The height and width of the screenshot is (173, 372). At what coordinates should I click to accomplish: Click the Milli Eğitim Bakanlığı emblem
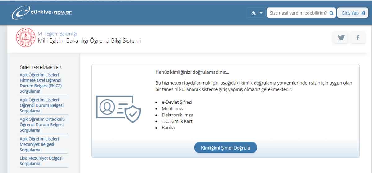[x=26, y=37]
